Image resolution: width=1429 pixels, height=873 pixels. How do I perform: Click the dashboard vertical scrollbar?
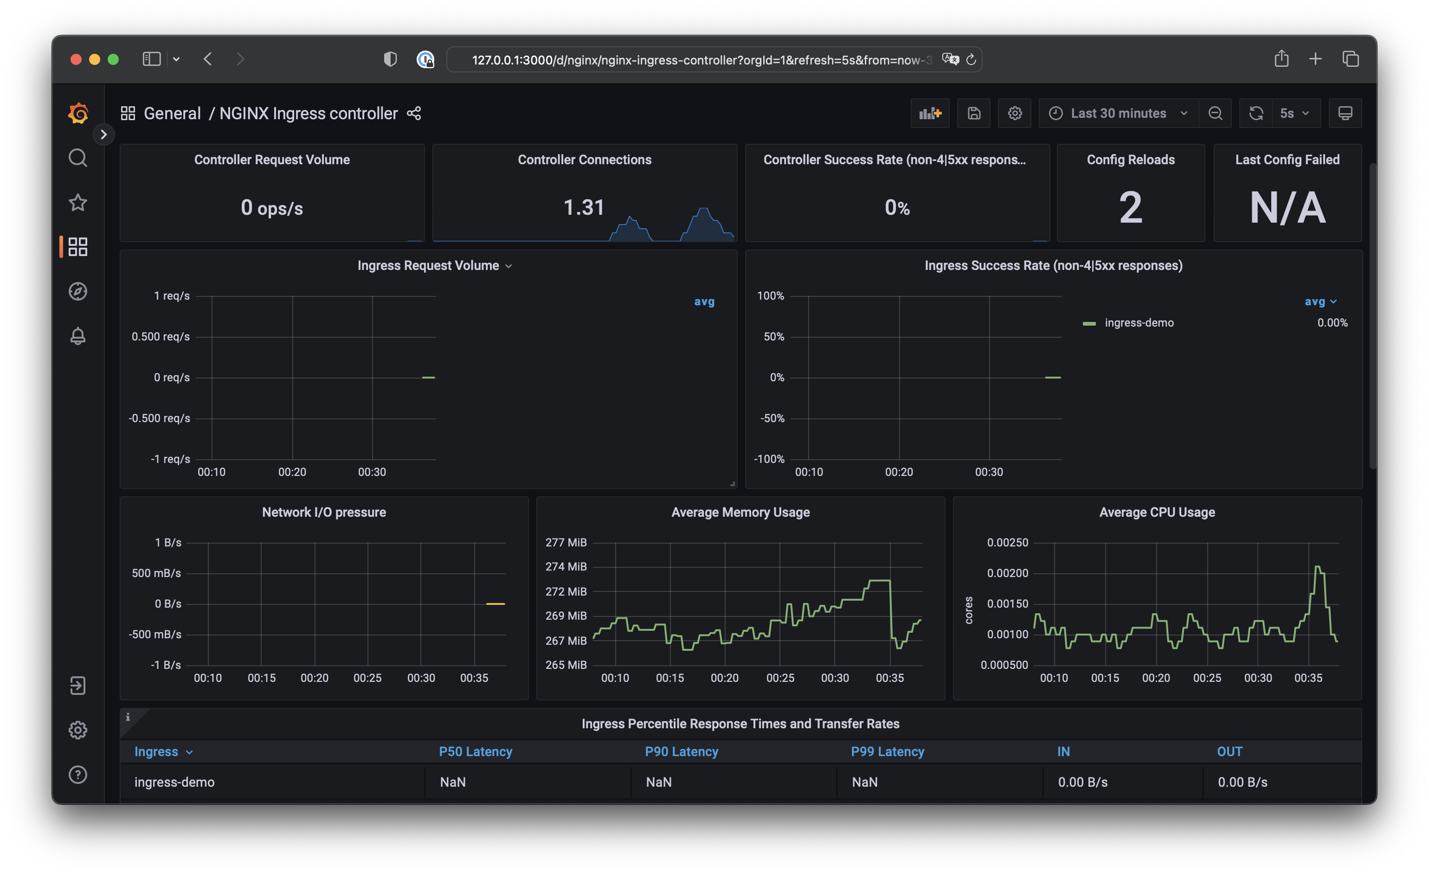click(1373, 316)
